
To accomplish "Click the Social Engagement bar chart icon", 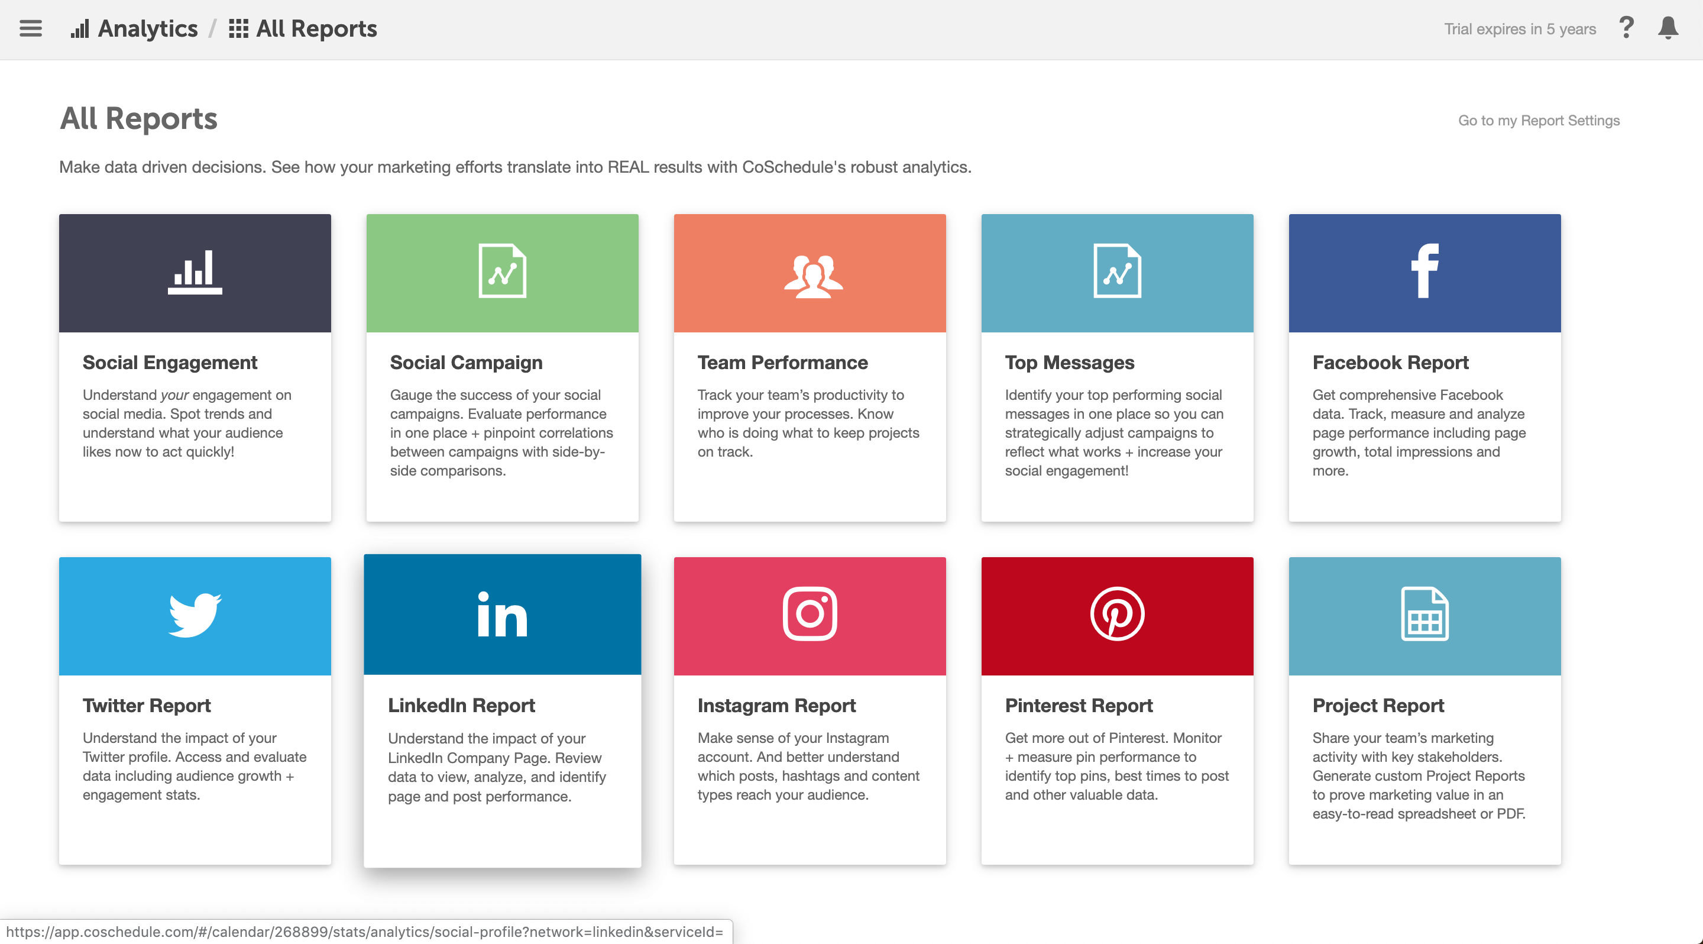I will pyautogui.click(x=195, y=271).
